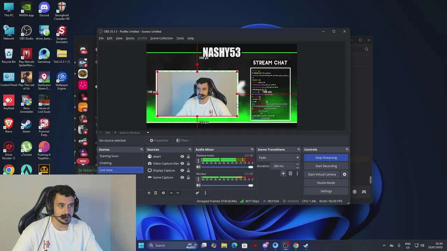Open the Edit menu in OBS
Viewport: 447px width, 251px height.
[110, 38]
